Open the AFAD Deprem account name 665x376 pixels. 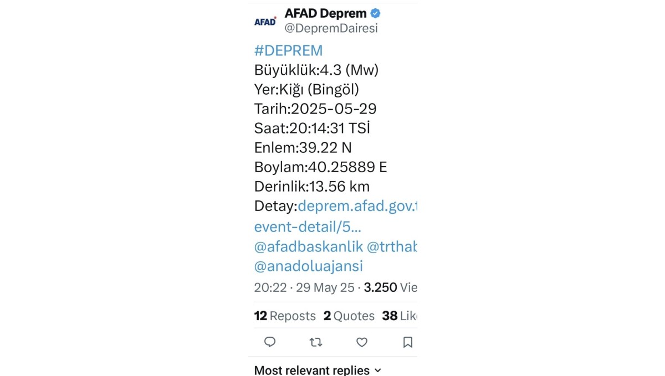[325, 13]
